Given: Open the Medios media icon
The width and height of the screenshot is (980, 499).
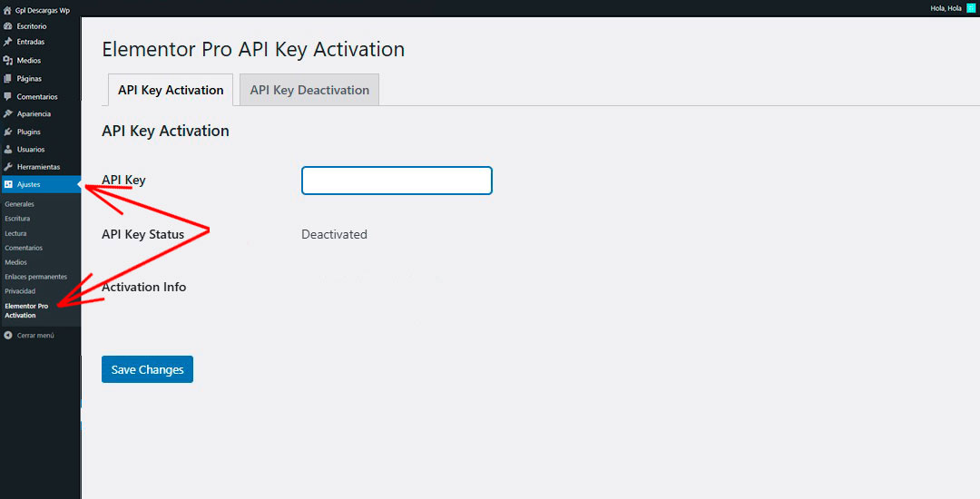Looking at the screenshot, I should pyautogui.click(x=7, y=61).
